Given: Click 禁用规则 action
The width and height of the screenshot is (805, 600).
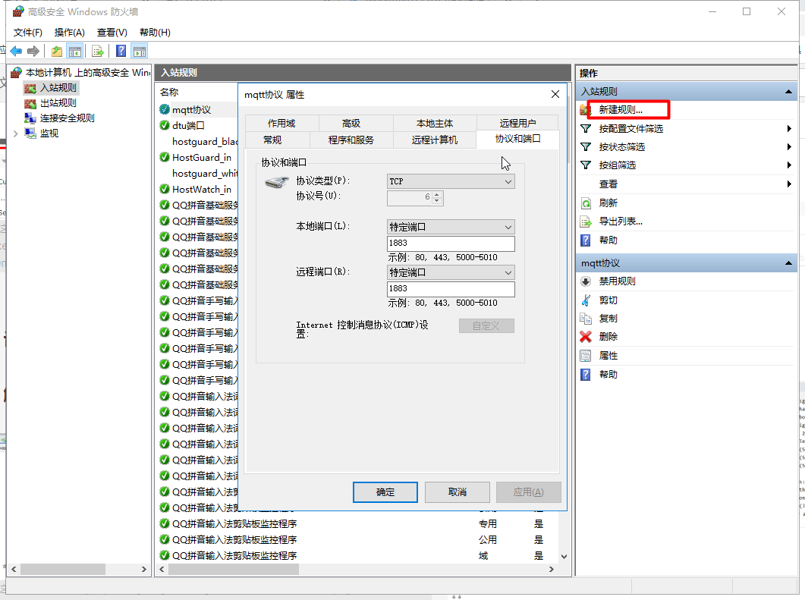Looking at the screenshot, I should click(x=617, y=281).
